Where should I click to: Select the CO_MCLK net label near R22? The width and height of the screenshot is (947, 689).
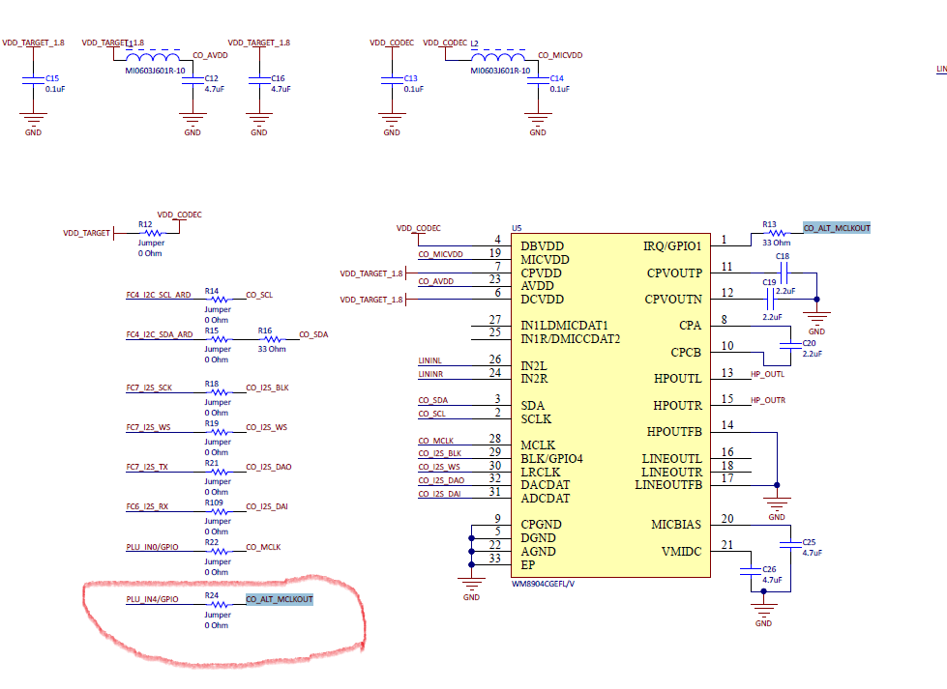[265, 546]
